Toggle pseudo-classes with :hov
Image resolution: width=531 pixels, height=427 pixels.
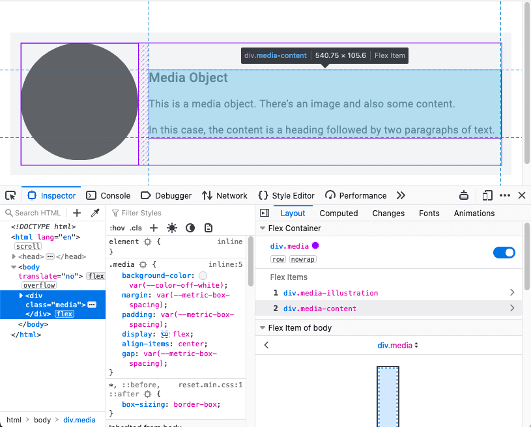pyautogui.click(x=117, y=228)
